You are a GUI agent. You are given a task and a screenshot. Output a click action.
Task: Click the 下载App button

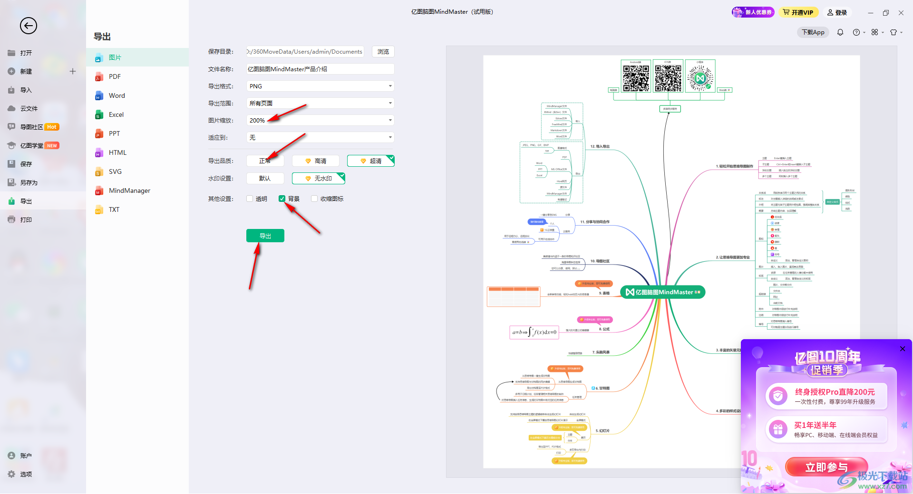pyautogui.click(x=813, y=32)
